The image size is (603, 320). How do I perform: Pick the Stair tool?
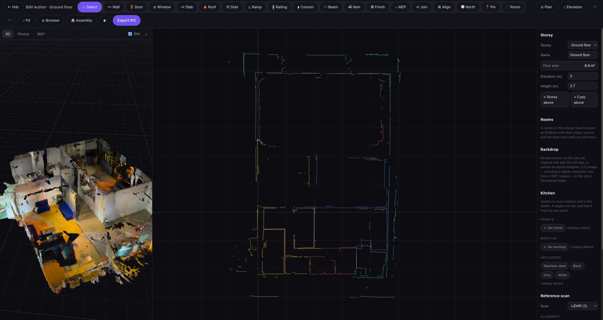pyautogui.click(x=232, y=7)
